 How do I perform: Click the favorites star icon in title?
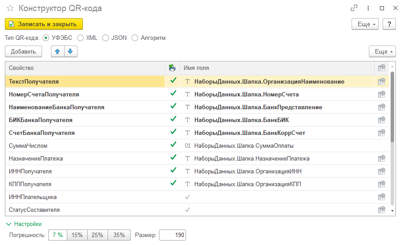coord(10,8)
